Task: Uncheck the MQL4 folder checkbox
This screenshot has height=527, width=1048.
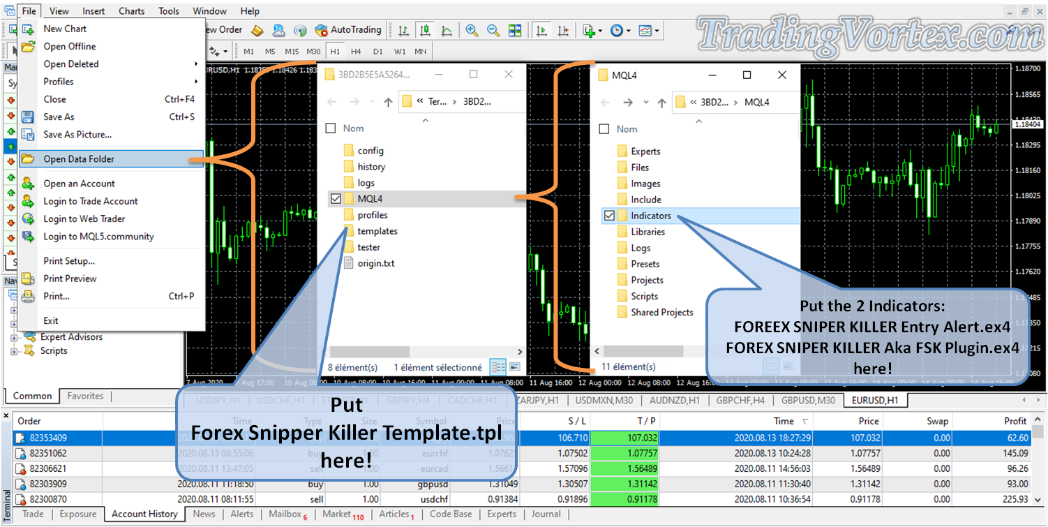Action: coord(336,199)
